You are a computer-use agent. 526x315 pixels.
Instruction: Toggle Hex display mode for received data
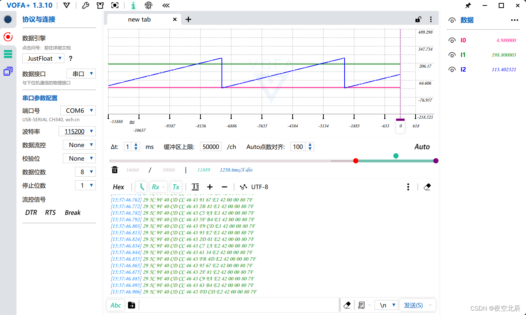click(x=118, y=187)
